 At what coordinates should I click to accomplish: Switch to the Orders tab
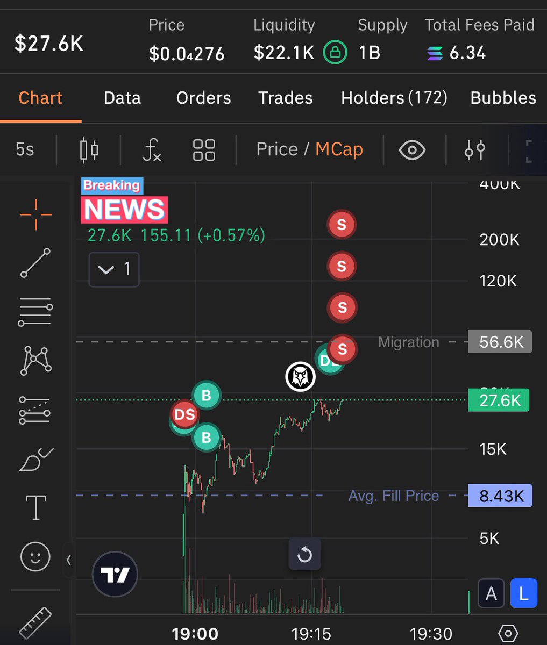pyautogui.click(x=204, y=98)
